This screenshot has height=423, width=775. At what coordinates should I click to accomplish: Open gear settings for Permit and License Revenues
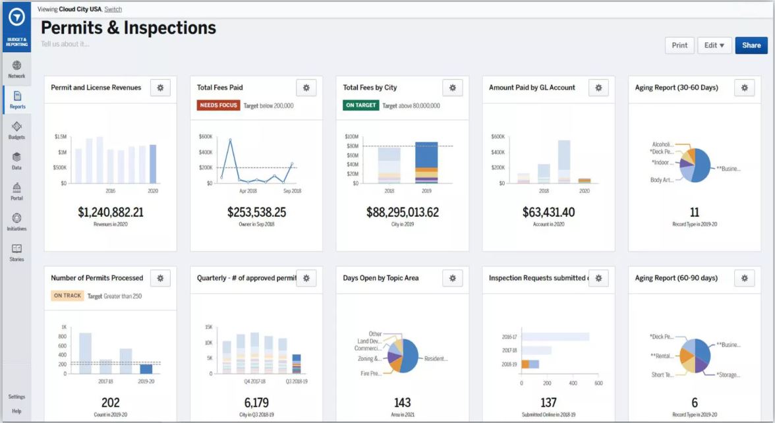[x=160, y=88]
